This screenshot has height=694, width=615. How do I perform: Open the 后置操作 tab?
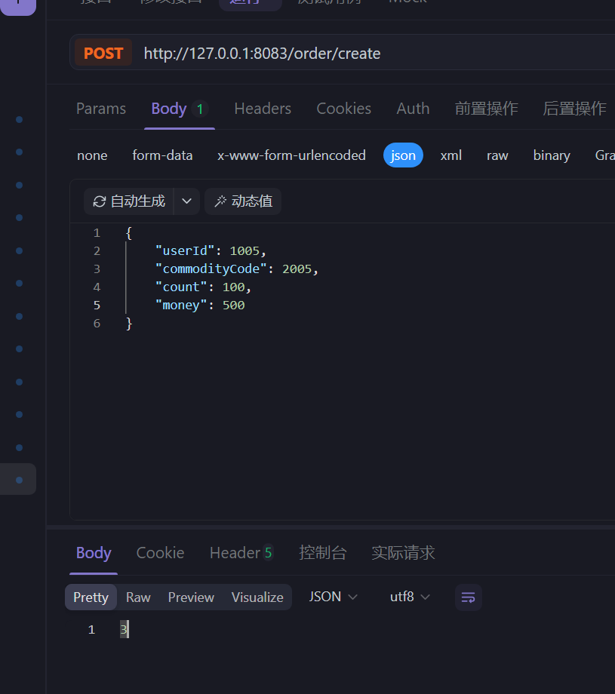[x=574, y=109]
